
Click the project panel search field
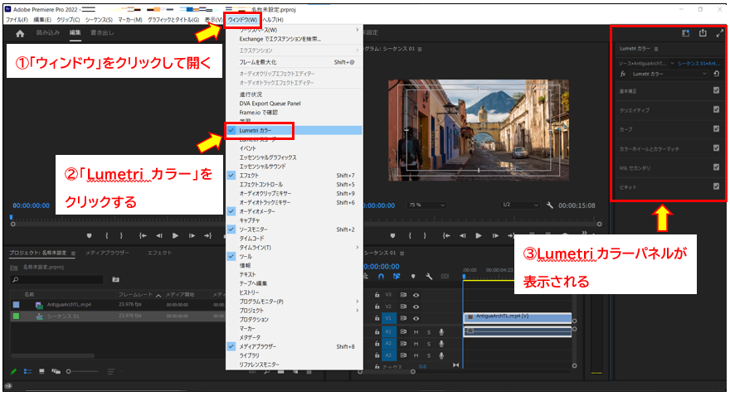(56, 279)
